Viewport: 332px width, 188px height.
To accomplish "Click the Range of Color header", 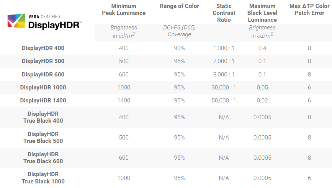I will coord(179,6).
